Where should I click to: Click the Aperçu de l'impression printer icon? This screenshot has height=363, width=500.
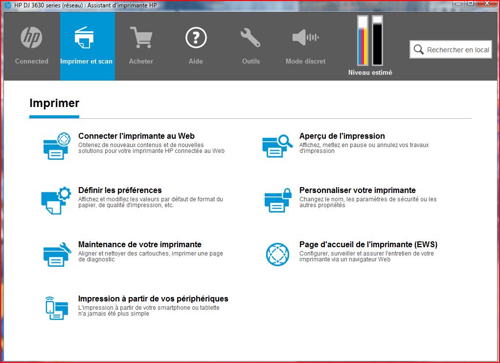(x=277, y=146)
